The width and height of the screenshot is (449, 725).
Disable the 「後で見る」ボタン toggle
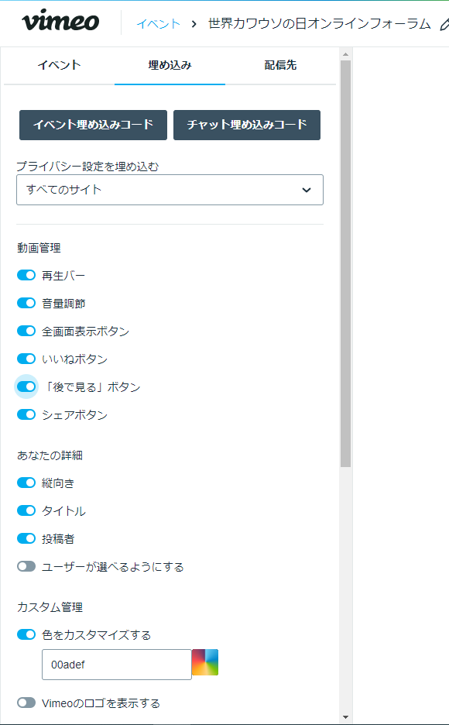point(26,386)
